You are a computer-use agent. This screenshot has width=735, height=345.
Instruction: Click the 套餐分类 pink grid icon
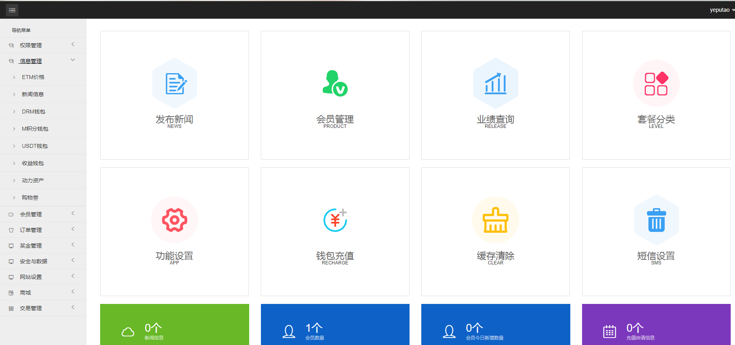pyautogui.click(x=656, y=83)
